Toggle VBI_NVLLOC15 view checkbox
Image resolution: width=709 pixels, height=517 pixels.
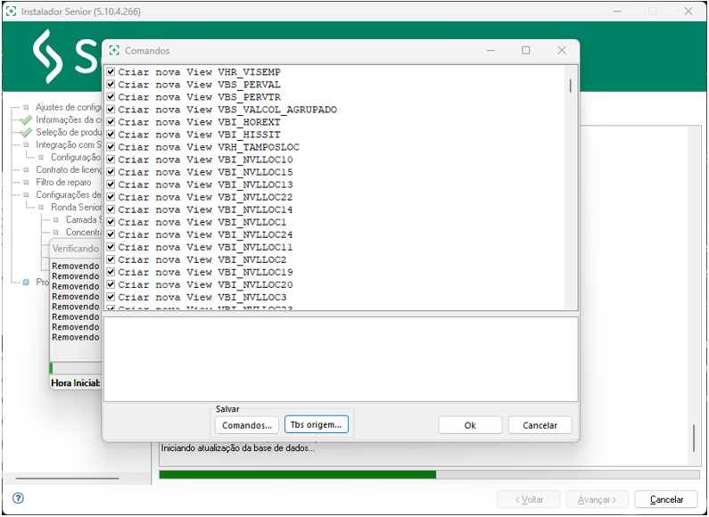pyautogui.click(x=111, y=172)
